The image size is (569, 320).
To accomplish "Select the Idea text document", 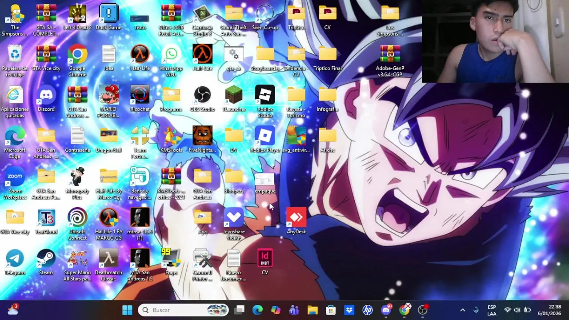I will pyautogui.click(x=108, y=58).
